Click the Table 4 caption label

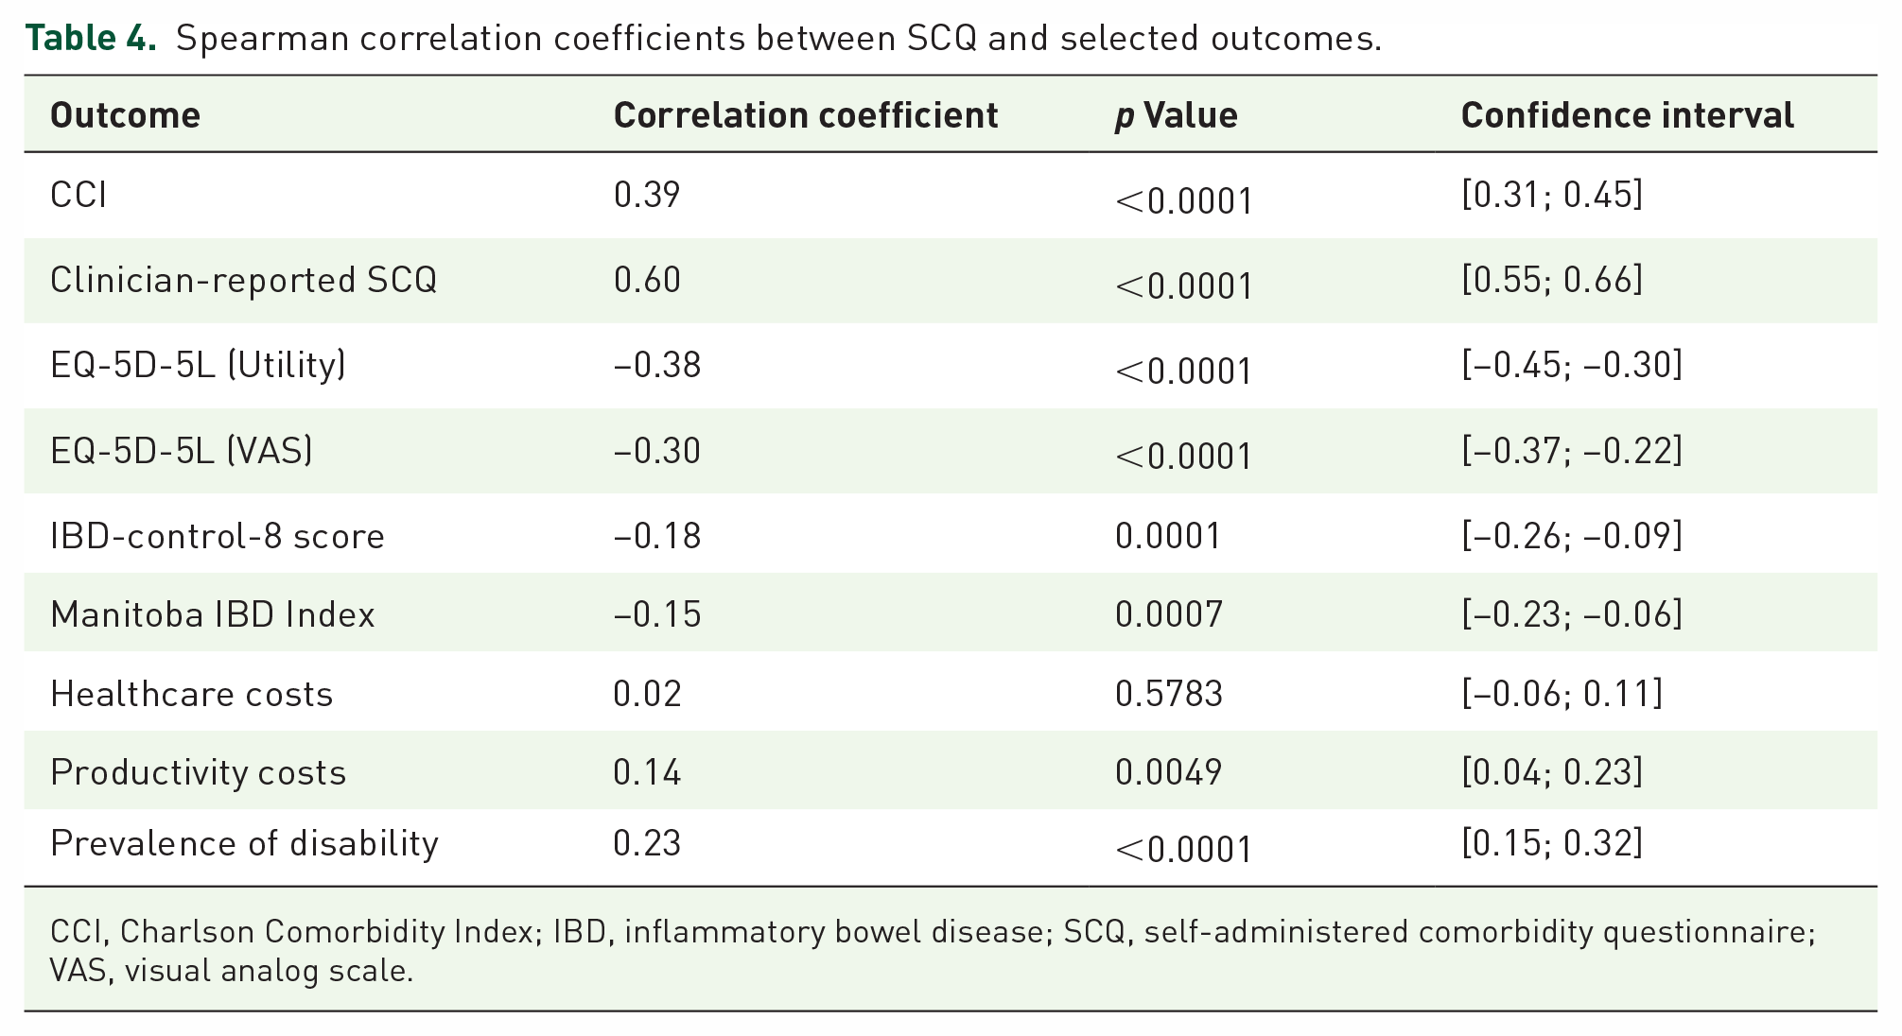pyautogui.click(x=91, y=38)
